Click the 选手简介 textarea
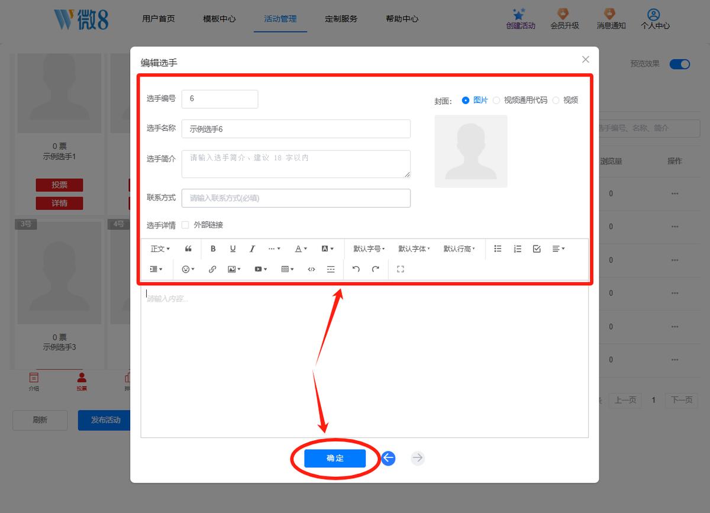The width and height of the screenshot is (710, 513). pyautogui.click(x=296, y=164)
